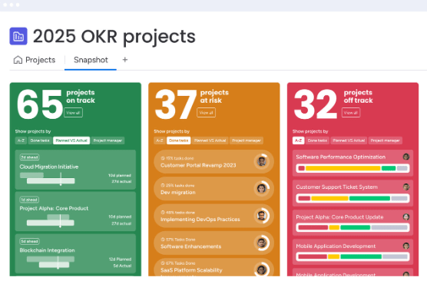Click Blockchain Integration timeline bar
The image size is (427, 284).
(51, 262)
